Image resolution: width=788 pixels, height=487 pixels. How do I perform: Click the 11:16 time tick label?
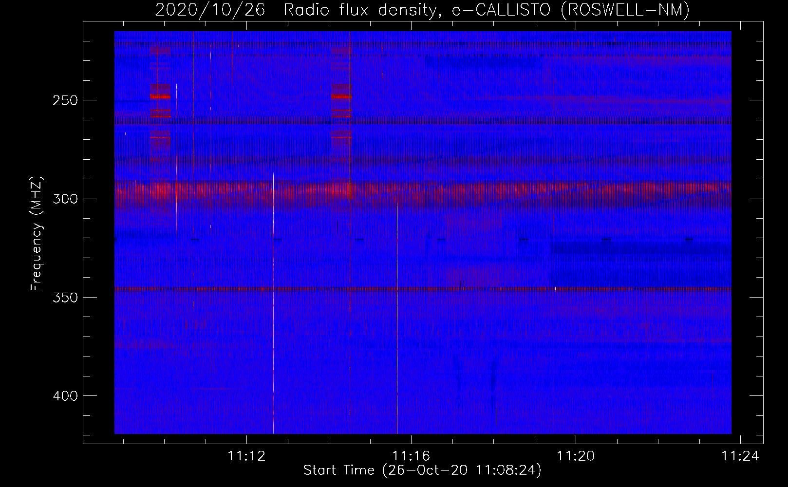coord(411,456)
